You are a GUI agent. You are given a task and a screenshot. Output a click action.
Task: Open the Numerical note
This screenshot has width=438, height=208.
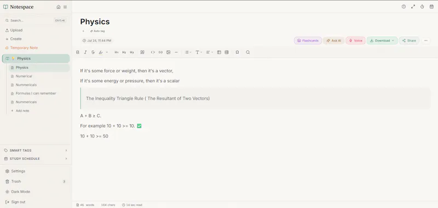24,76
